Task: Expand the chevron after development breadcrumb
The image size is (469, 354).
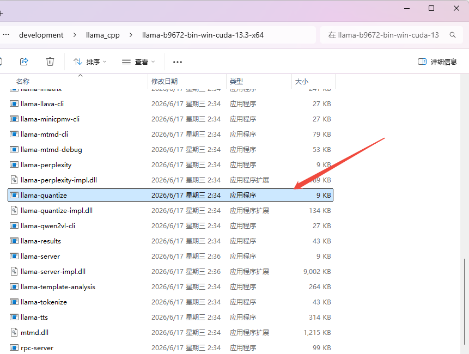Action: 75,35
